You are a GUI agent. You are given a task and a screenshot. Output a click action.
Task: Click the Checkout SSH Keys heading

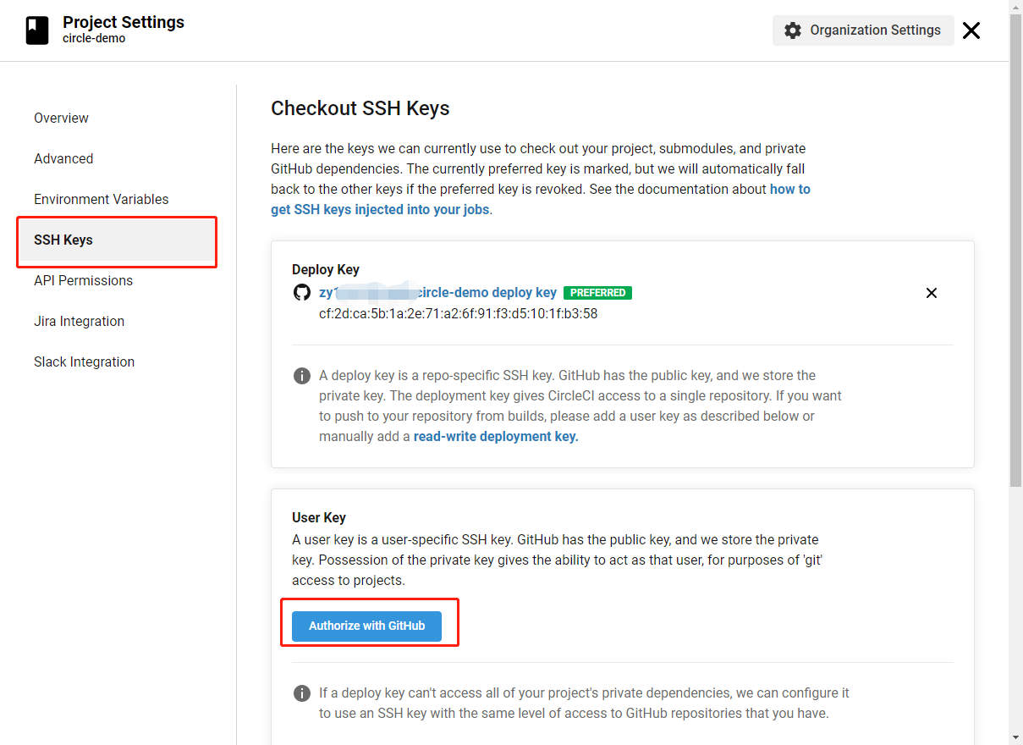tap(360, 108)
